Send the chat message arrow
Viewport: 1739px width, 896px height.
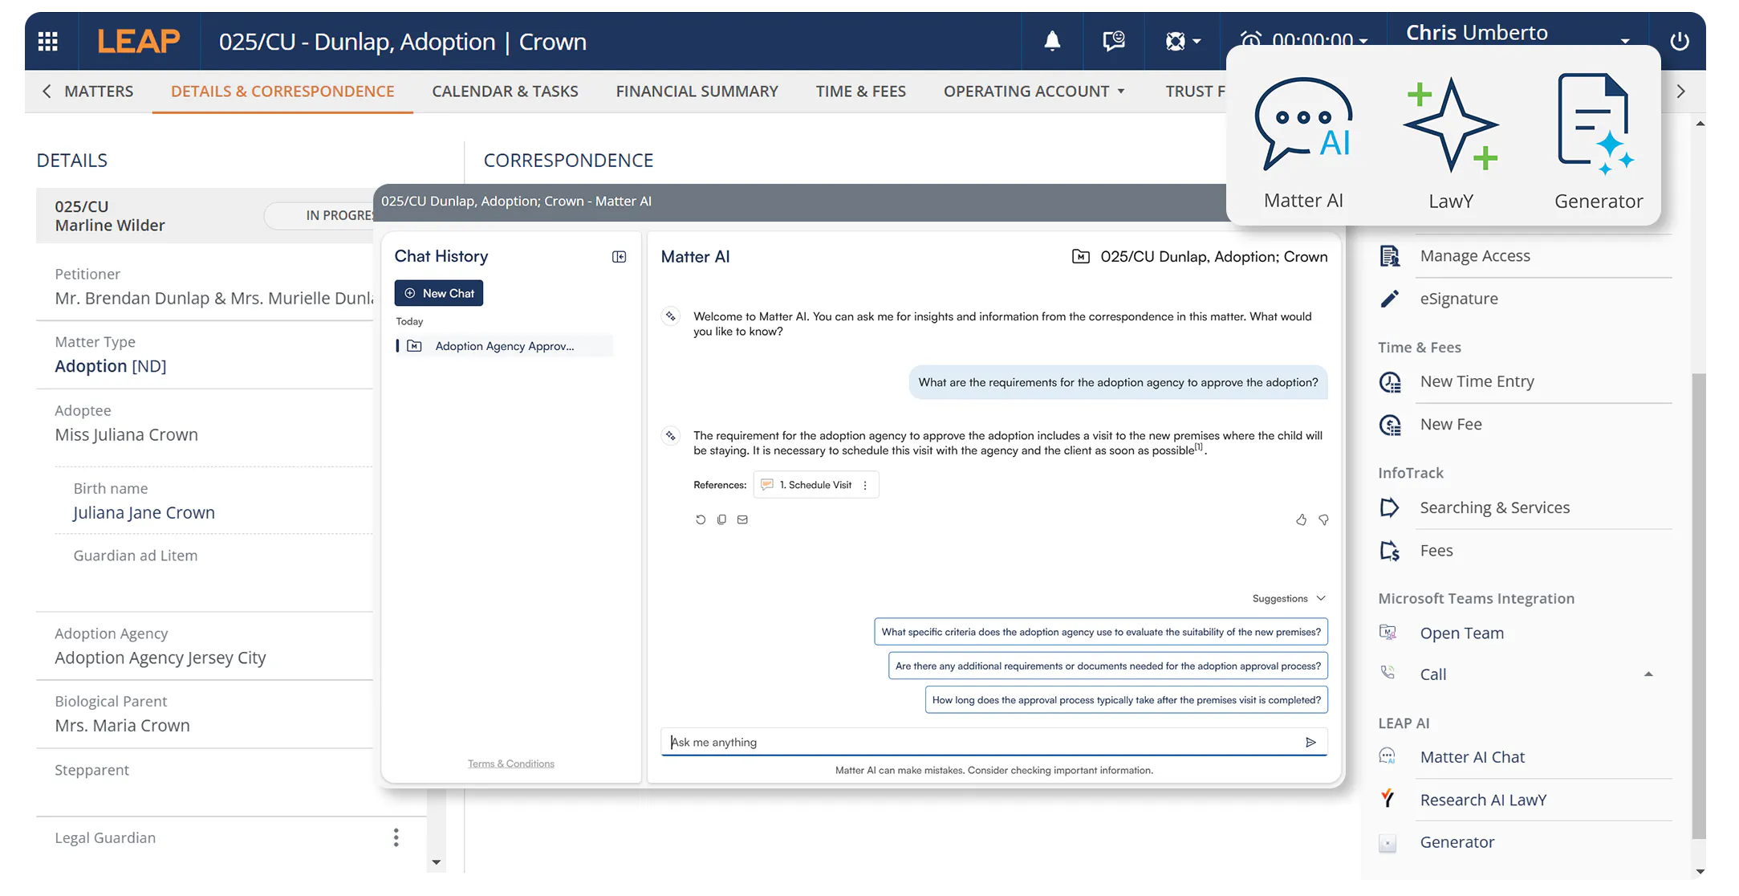1310,742
